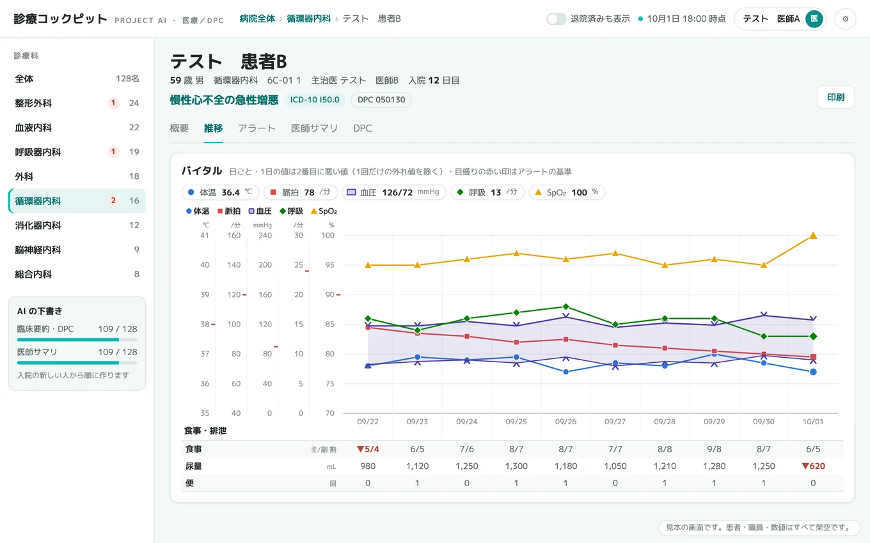The width and height of the screenshot is (870, 543).
Task: Click the 脈拍 square marker on 09/22
Action: (x=368, y=327)
